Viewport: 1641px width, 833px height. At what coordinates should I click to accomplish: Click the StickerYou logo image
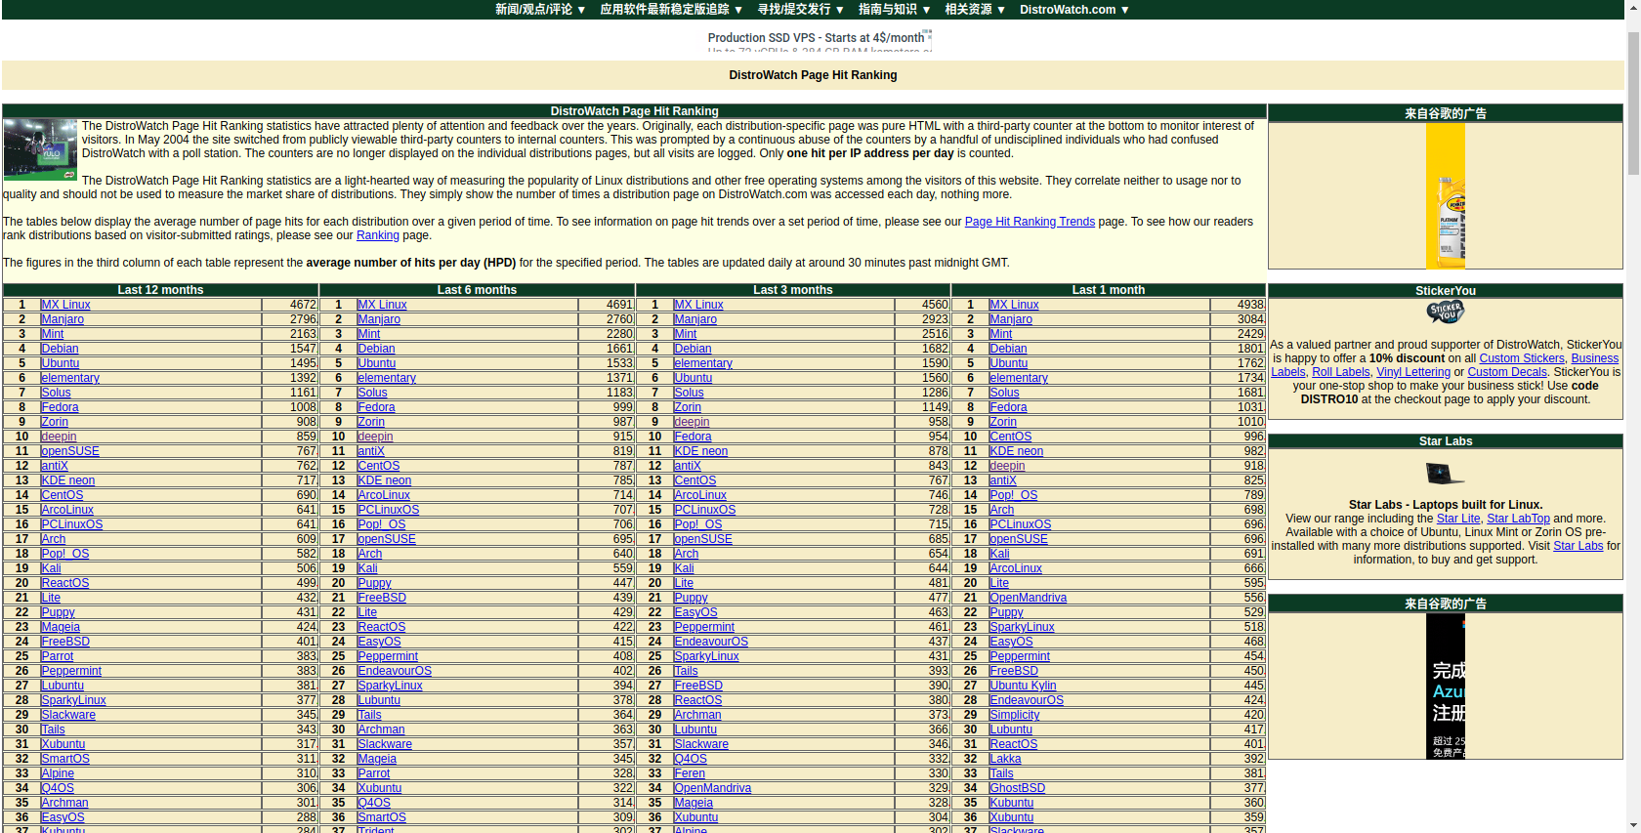[x=1445, y=312]
